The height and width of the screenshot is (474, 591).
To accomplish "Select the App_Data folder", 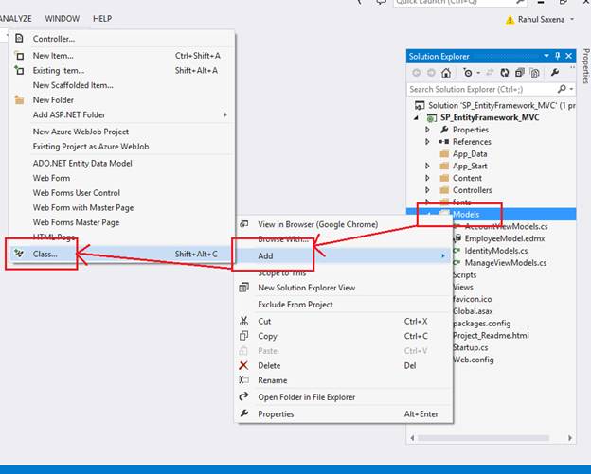I will tap(470, 153).
